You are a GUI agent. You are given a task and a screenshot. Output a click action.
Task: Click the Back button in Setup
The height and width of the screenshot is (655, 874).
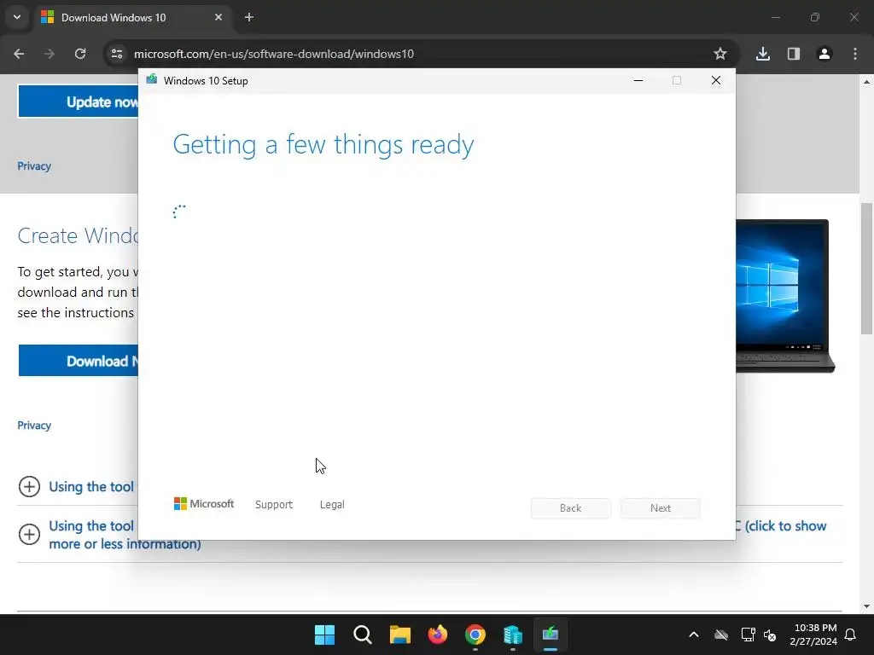tap(571, 508)
